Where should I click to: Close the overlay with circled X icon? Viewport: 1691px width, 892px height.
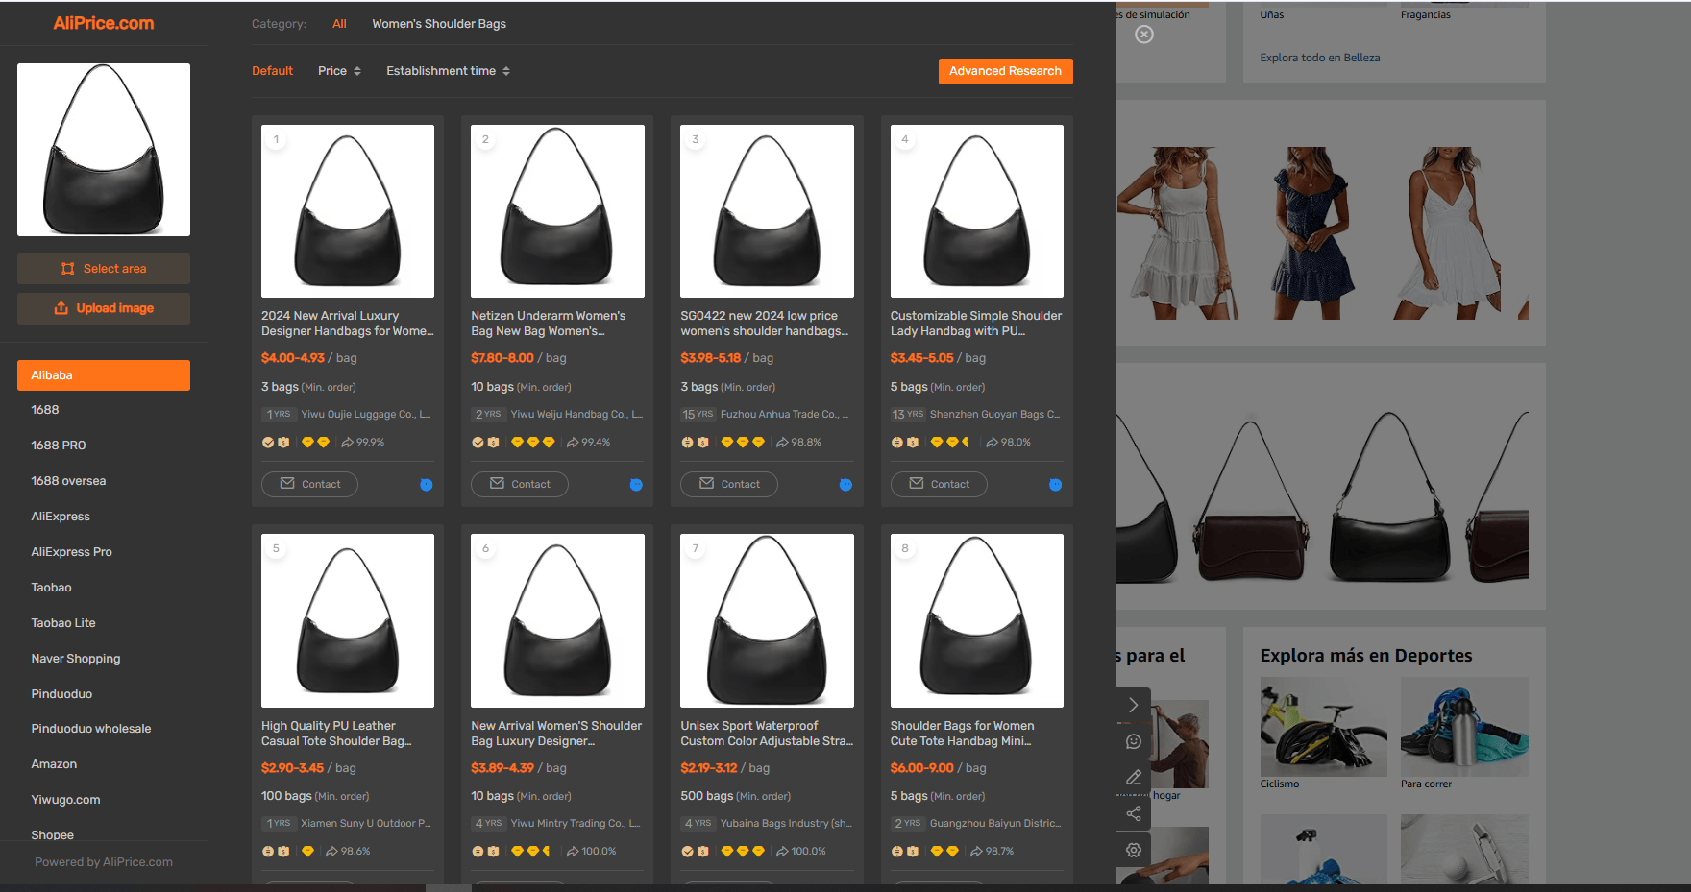click(x=1144, y=35)
